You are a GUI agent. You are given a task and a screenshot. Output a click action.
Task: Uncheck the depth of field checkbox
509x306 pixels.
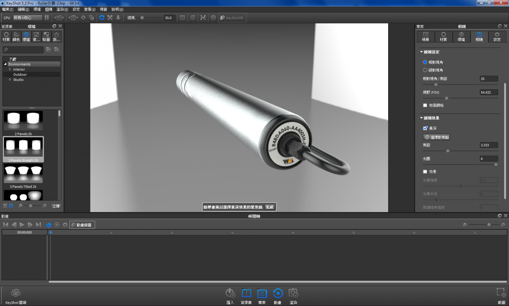click(x=425, y=128)
